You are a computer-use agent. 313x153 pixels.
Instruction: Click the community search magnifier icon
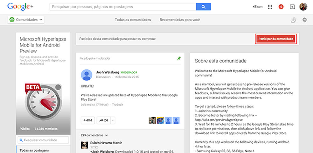tap(21, 140)
